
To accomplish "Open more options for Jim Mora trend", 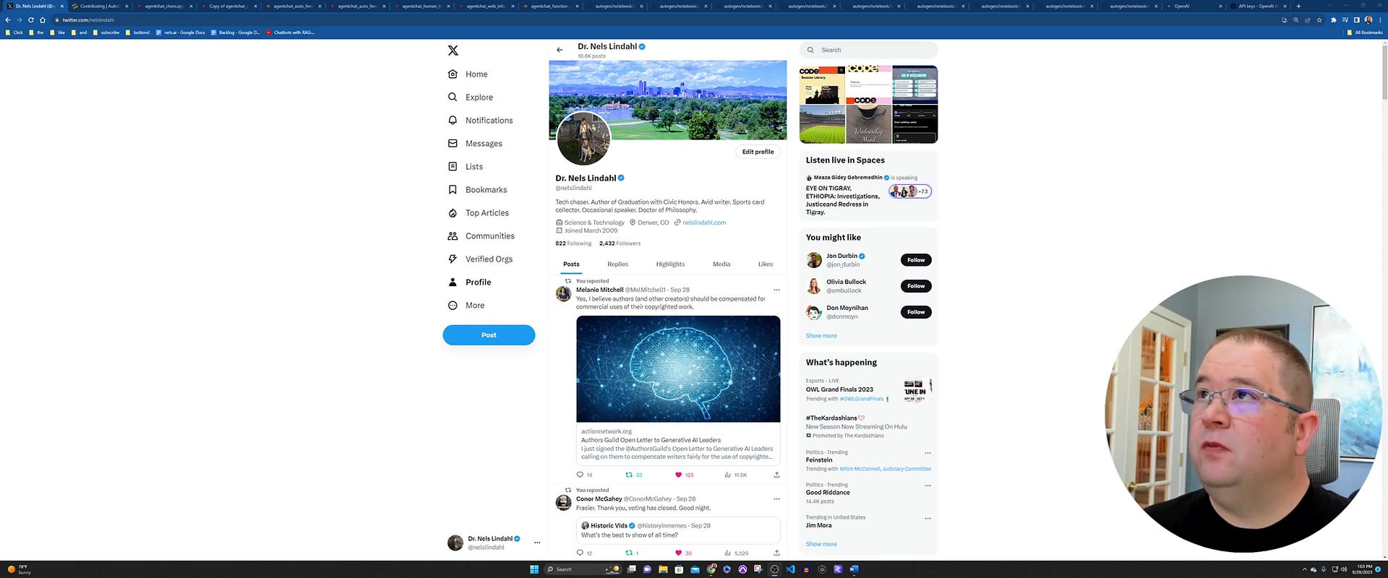I will tap(928, 518).
